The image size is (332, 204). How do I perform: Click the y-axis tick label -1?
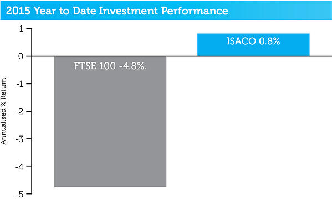[21, 84]
